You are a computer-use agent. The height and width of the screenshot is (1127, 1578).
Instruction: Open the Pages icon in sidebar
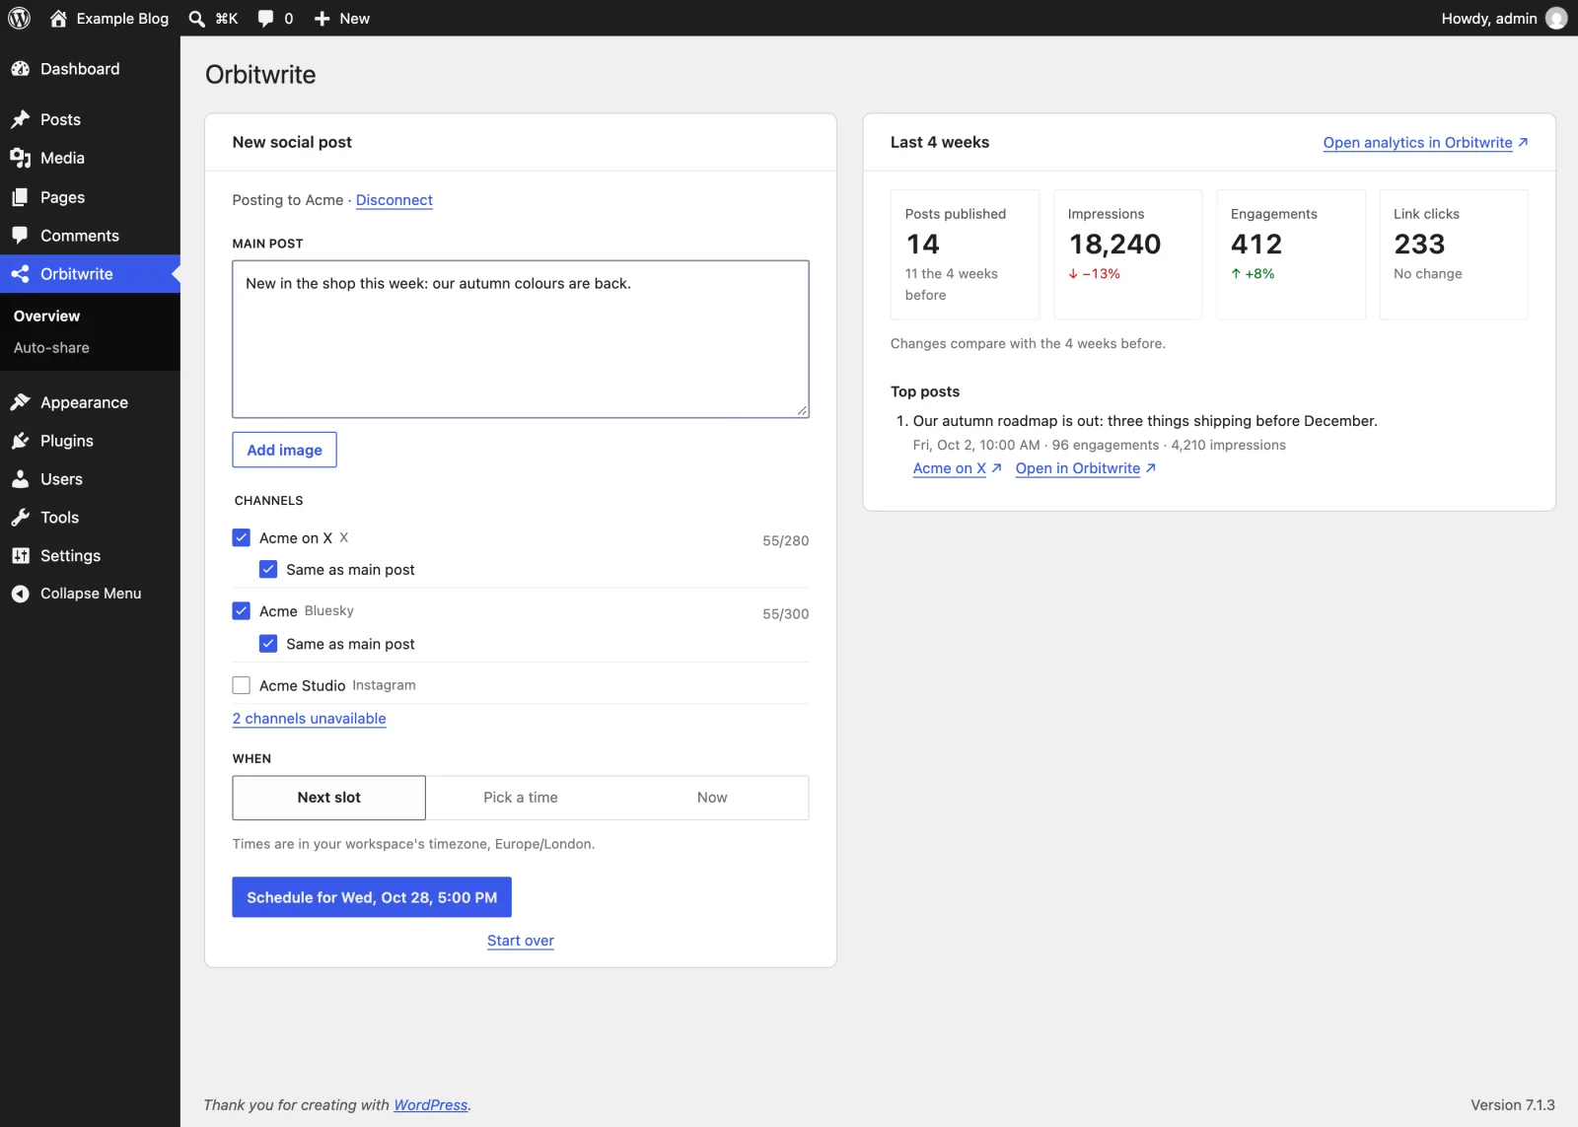pos(20,197)
